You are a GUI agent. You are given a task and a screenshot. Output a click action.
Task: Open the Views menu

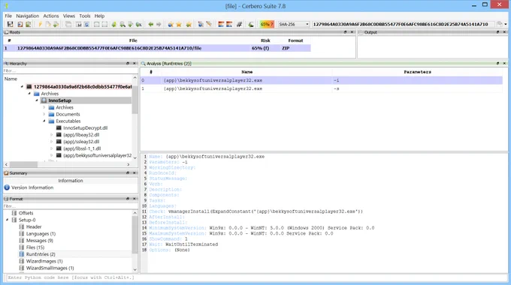[x=69, y=16]
